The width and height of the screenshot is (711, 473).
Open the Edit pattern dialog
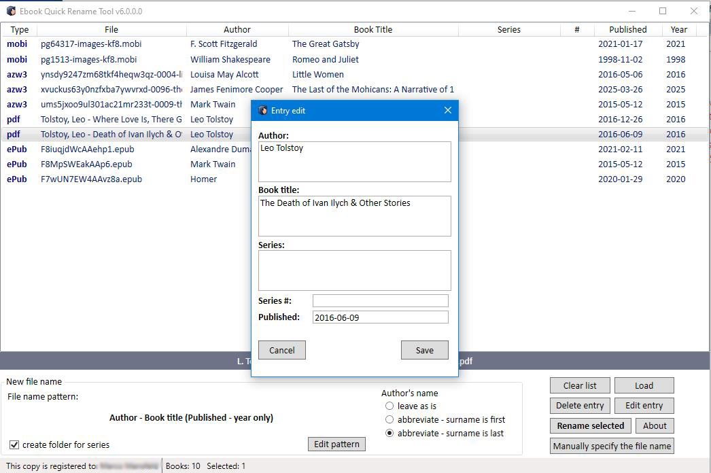(336, 444)
